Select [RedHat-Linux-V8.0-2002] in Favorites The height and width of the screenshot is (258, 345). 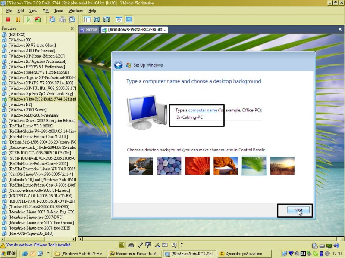pyautogui.click(x=31, y=126)
